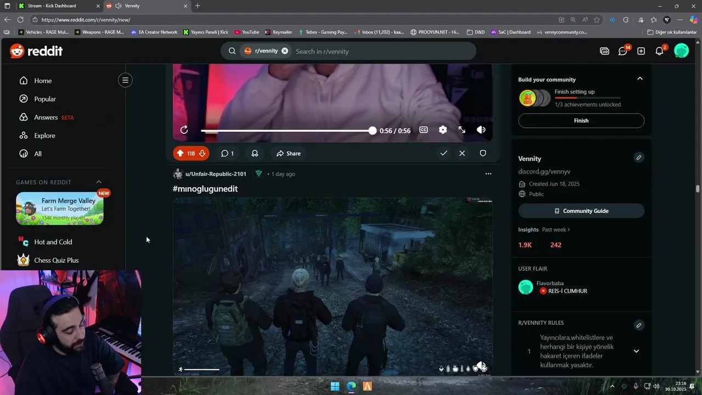The height and width of the screenshot is (395, 702).
Task: Upvote the post with 118 votes
Action: coord(180,154)
